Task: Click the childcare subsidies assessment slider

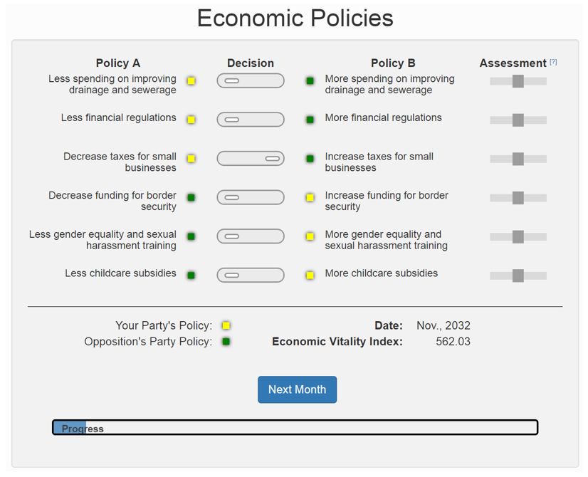Action: [x=518, y=276]
